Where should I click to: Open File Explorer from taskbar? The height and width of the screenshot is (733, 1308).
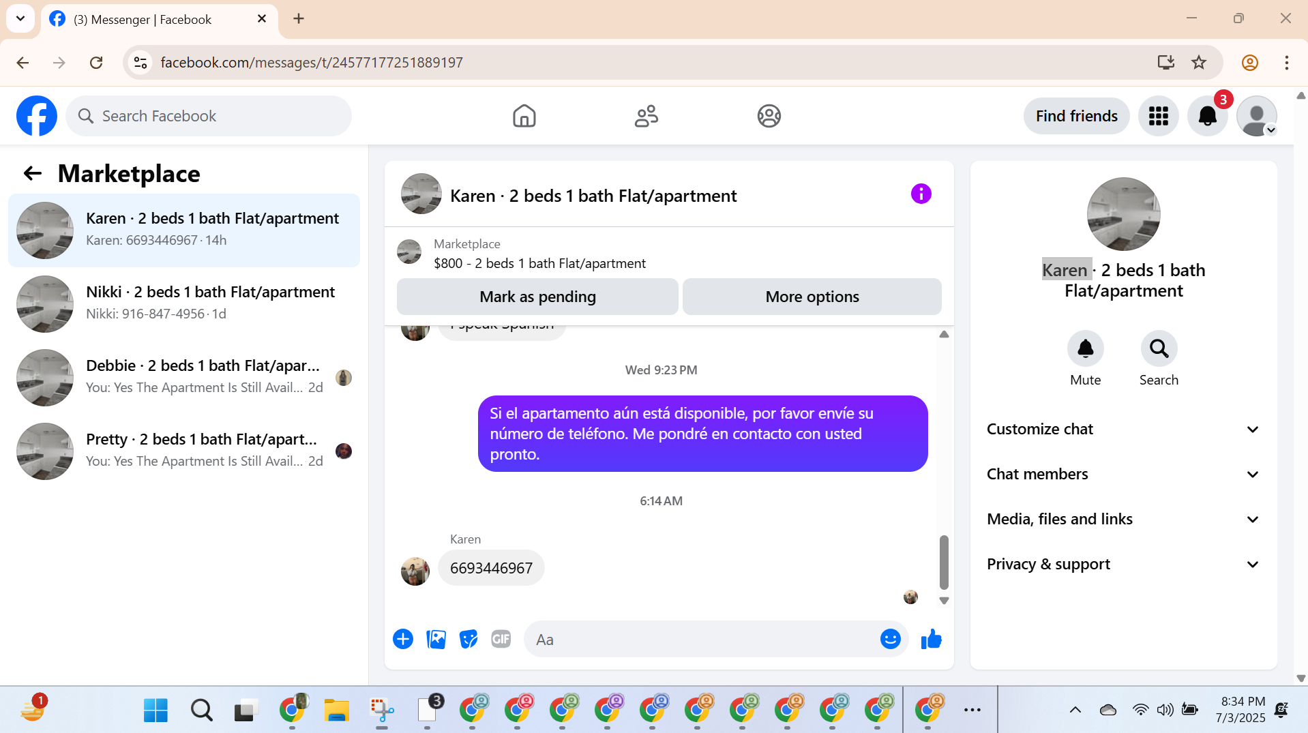click(x=336, y=710)
